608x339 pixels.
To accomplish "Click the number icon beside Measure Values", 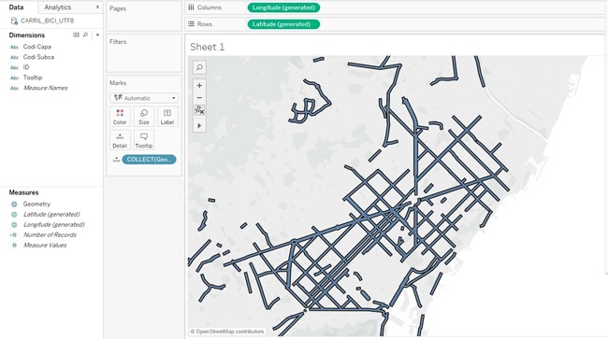I will click(14, 245).
